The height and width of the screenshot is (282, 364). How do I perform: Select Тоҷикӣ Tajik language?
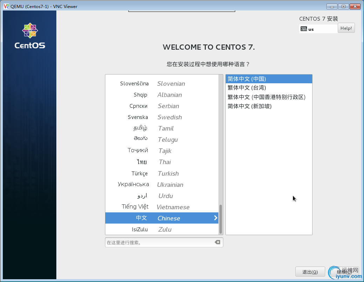pos(162,151)
